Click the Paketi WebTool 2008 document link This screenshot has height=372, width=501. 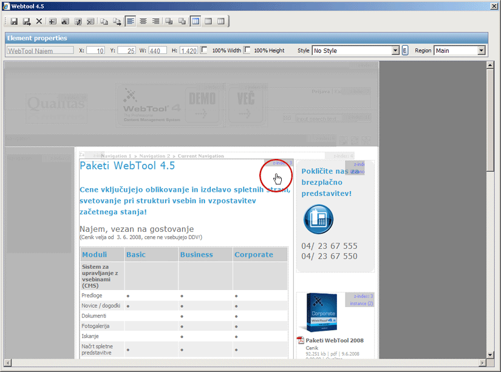pyautogui.click(x=335, y=340)
